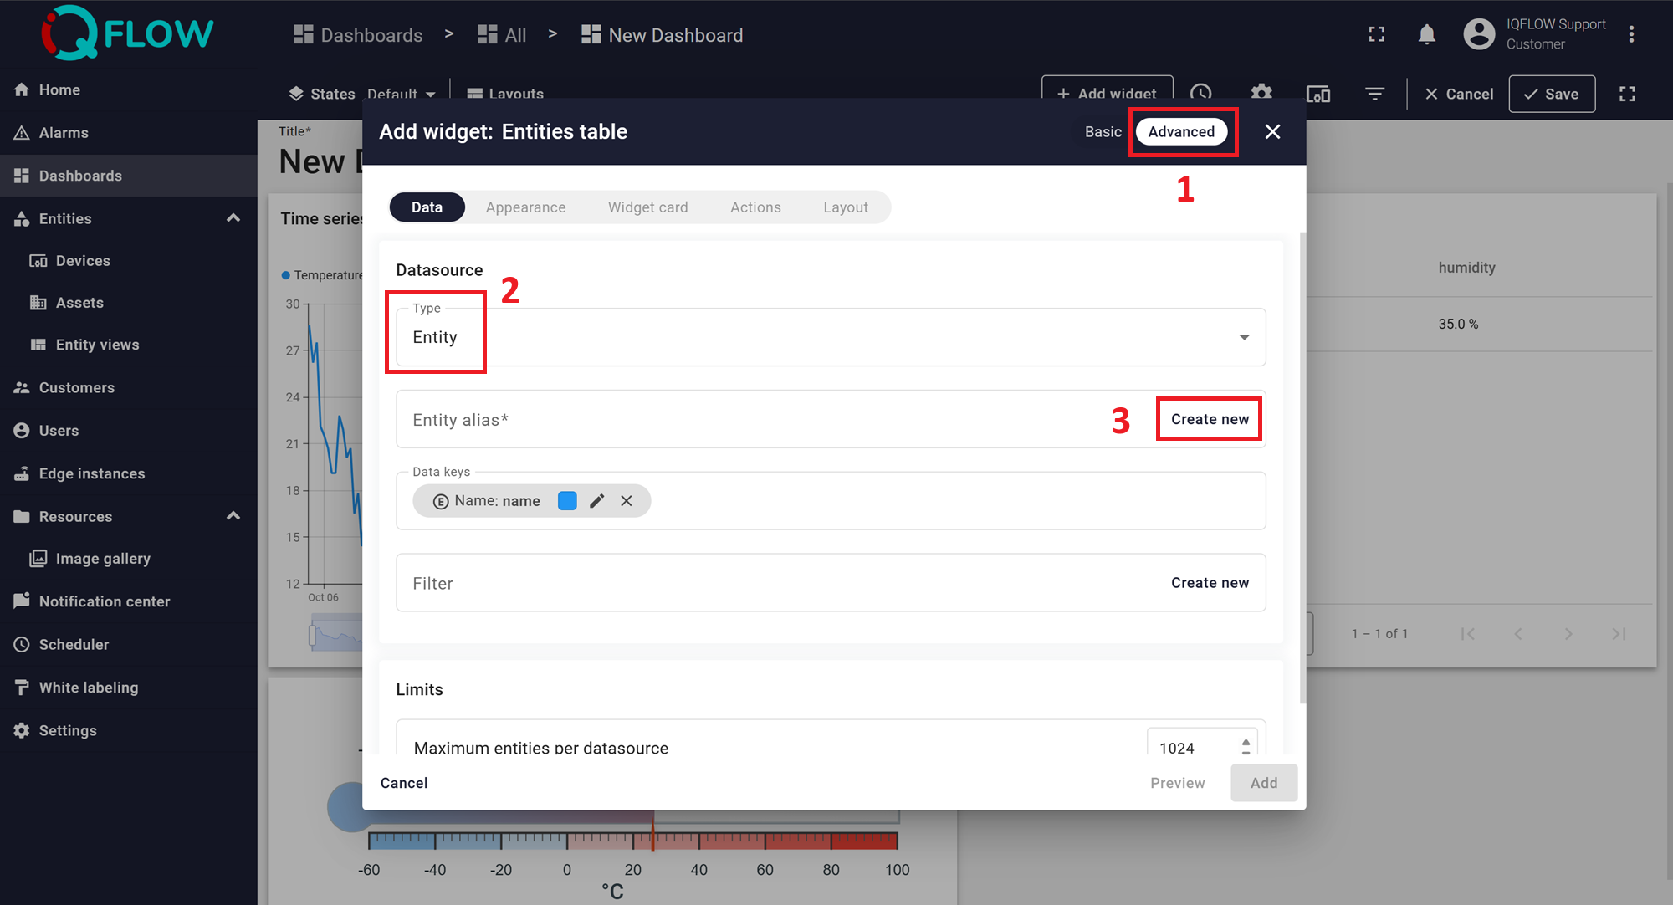1673x905 pixels.
Task: Open Alarms in the sidebar
Action: coord(64,133)
